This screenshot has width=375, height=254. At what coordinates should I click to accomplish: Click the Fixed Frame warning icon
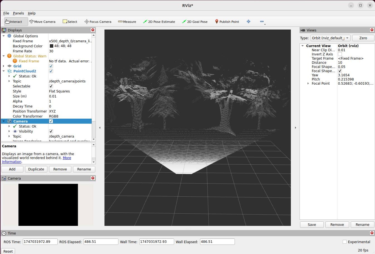pos(15,61)
